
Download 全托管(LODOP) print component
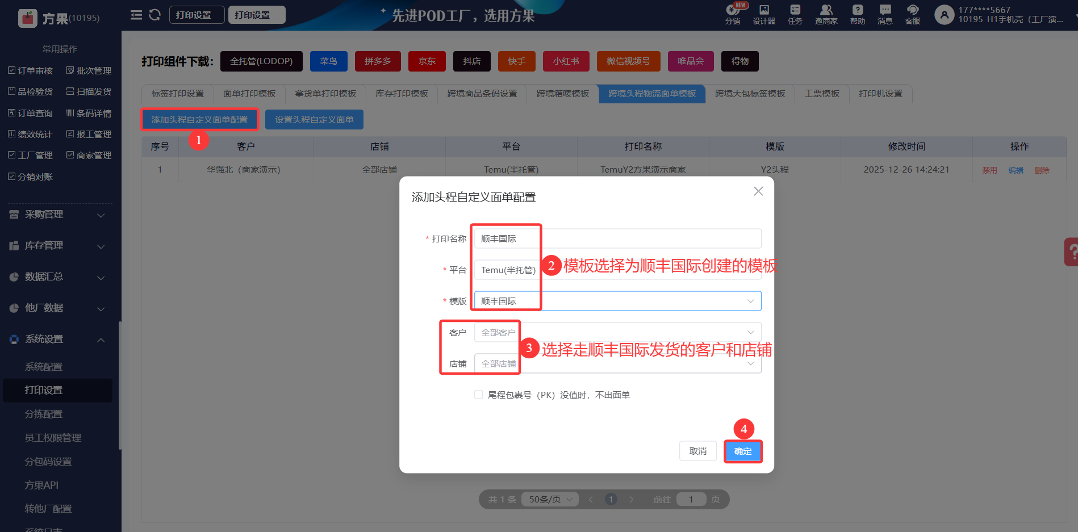261,61
